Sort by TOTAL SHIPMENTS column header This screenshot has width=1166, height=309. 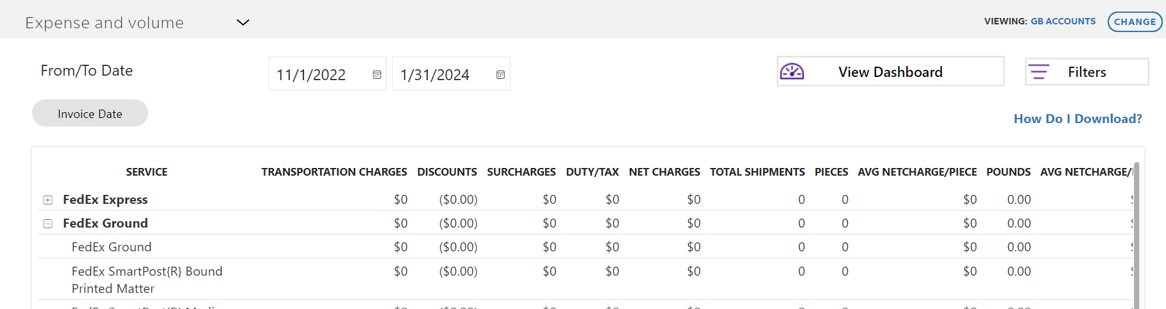[757, 172]
